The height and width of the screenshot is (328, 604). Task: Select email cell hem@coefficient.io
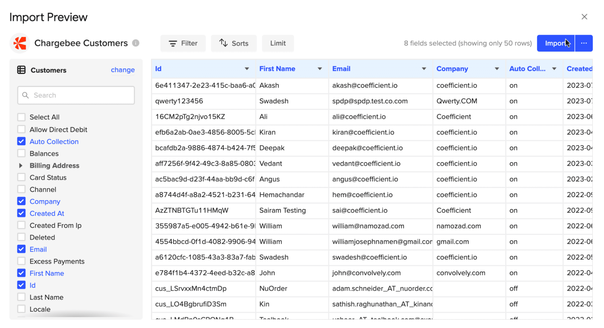click(380, 195)
